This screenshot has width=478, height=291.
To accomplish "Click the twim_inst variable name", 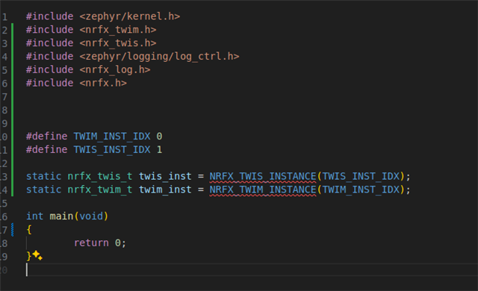I will tap(165, 190).
